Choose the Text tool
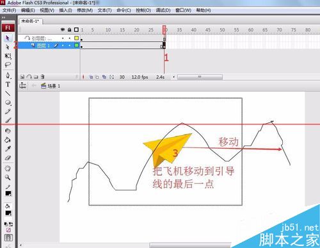 click(x=8, y=85)
